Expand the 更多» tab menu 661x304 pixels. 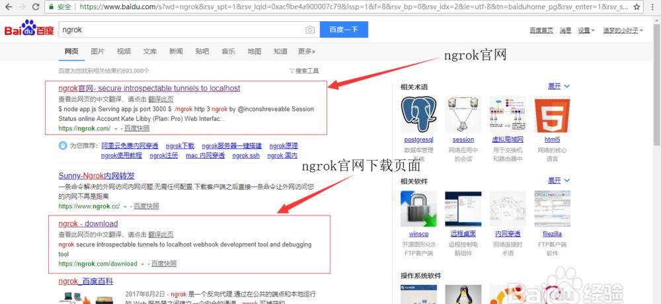pyautogui.click(x=307, y=52)
